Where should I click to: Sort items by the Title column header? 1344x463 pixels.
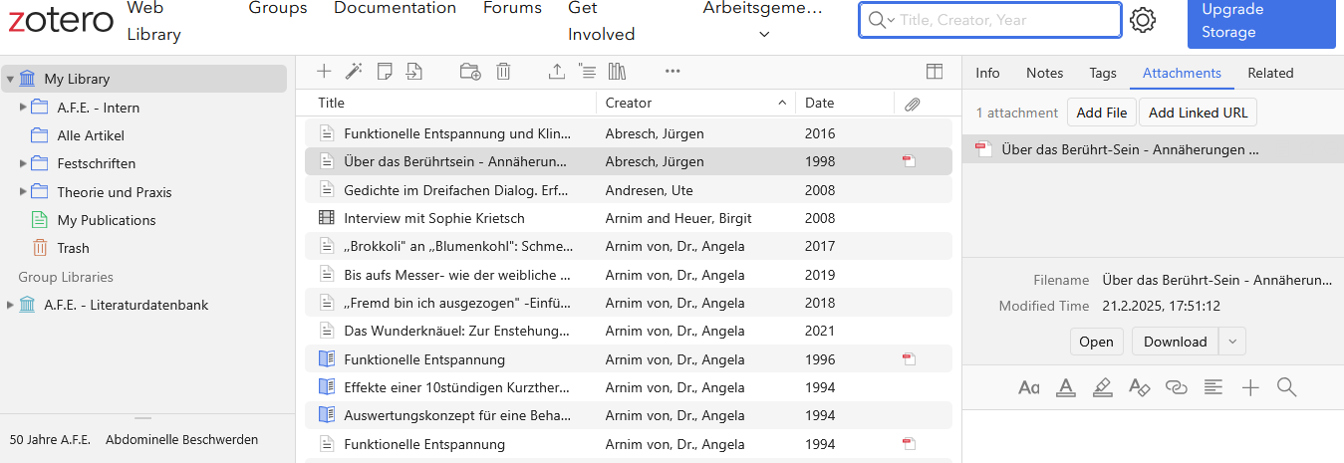[331, 103]
